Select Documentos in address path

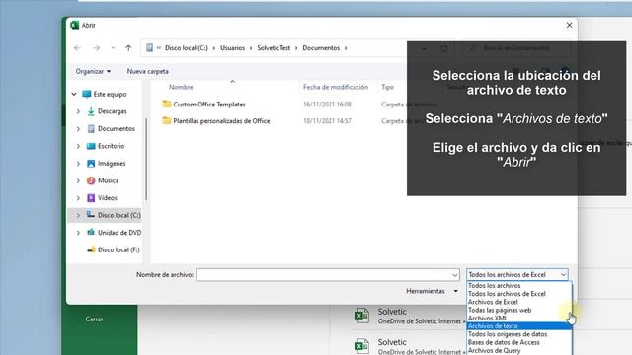click(321, 48)
